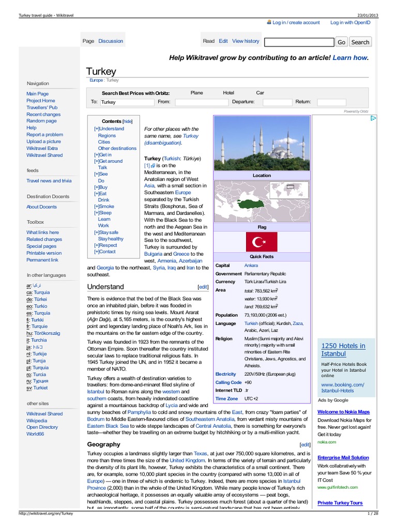Open Recent changes link
The height and width of the screenshot is (529, 397).
point(43,114)
